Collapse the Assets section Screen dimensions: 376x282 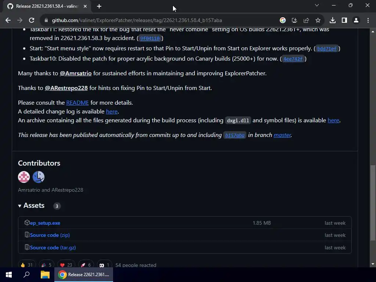click(x=31, y=206)
